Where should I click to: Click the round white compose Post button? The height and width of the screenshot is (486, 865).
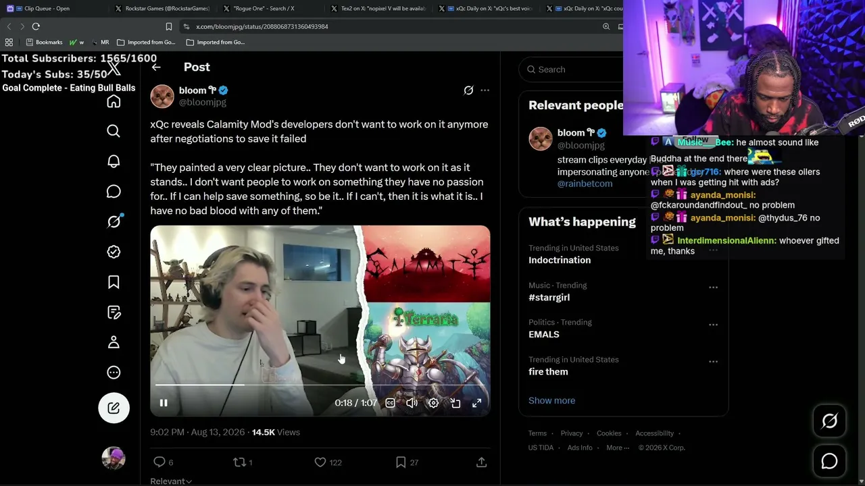[114, 408]
